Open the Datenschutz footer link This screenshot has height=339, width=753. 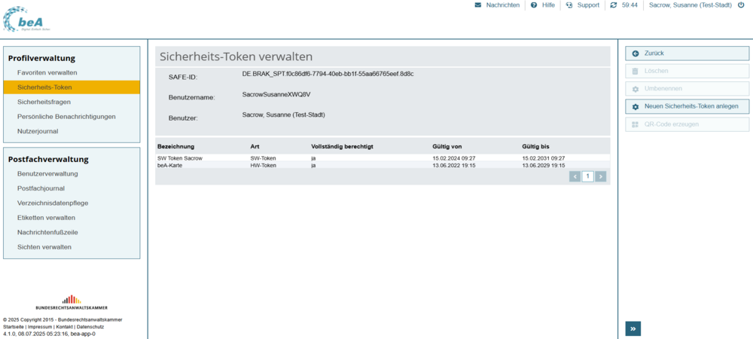pos(90,327)
